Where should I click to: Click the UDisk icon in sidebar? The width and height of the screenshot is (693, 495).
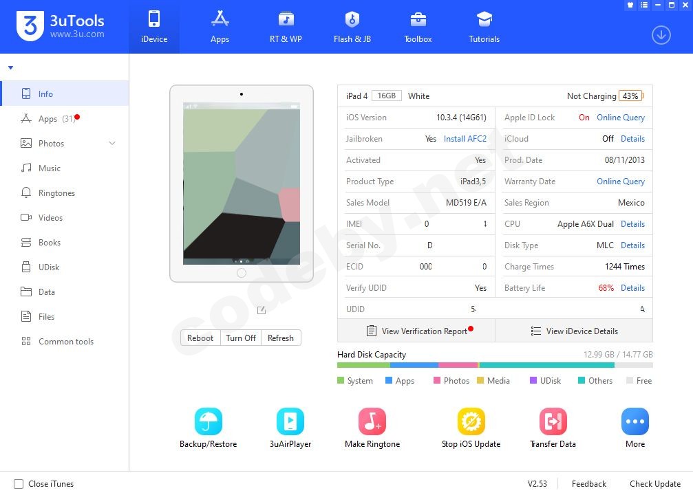click(x=26, y=267)
